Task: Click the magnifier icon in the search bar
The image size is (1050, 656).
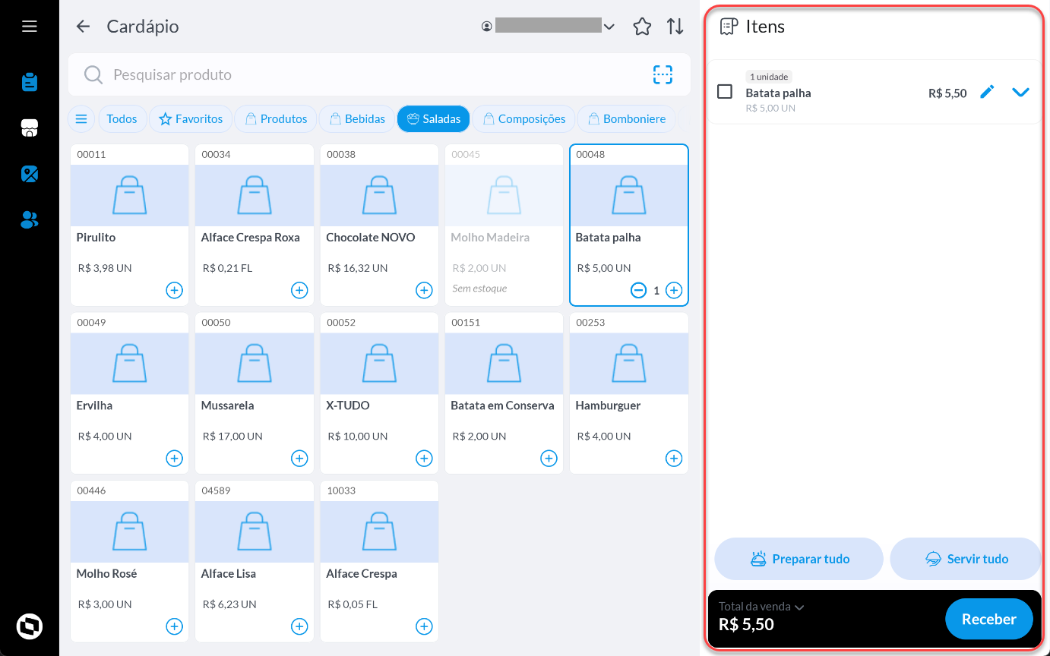Action: (x=93, y=74)
